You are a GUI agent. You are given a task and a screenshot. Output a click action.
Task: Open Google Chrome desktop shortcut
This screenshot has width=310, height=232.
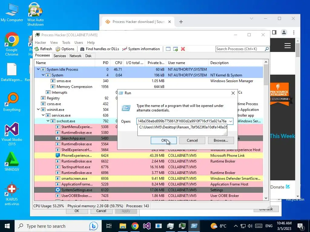point(12,44)
